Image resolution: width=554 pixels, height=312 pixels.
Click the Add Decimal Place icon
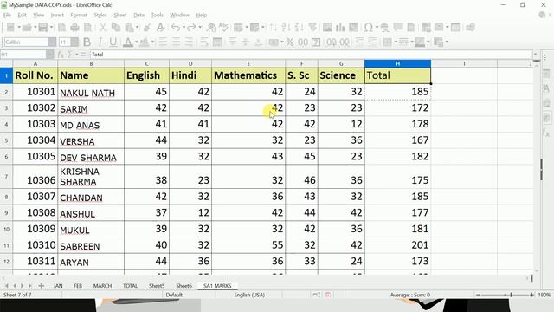(x=332, y=42)
